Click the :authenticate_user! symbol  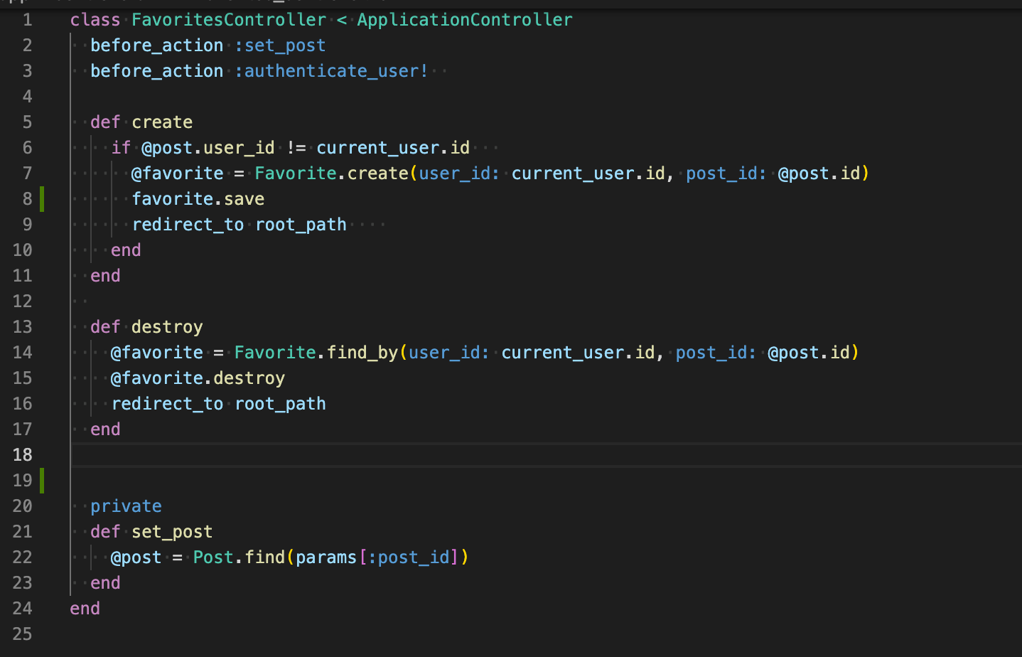(331, 71)
